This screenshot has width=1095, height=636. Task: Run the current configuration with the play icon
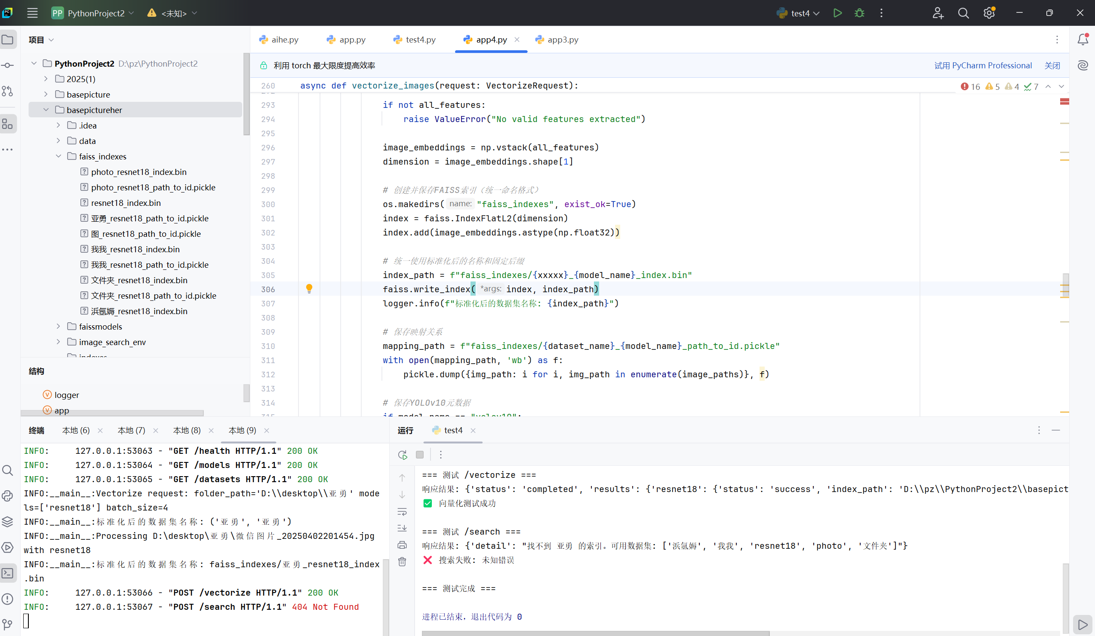(x=837, y=13)
